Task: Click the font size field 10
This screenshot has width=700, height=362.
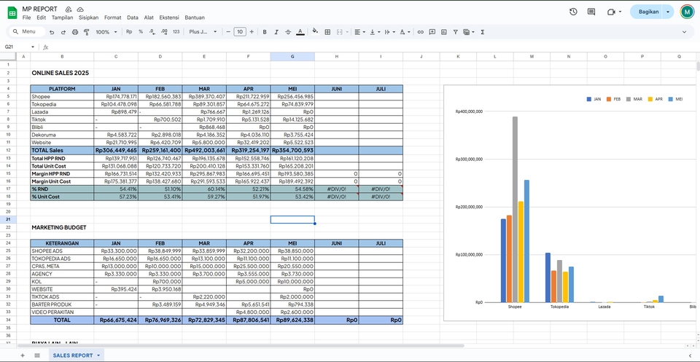Action: point(240,32)
